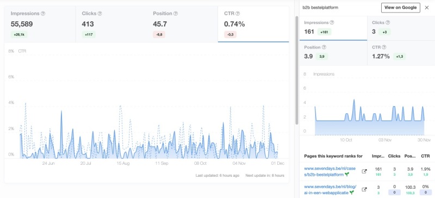Click the 'Last updated: 6 hours ago' text
Screen dimensions: 435x198
[217, 176]
